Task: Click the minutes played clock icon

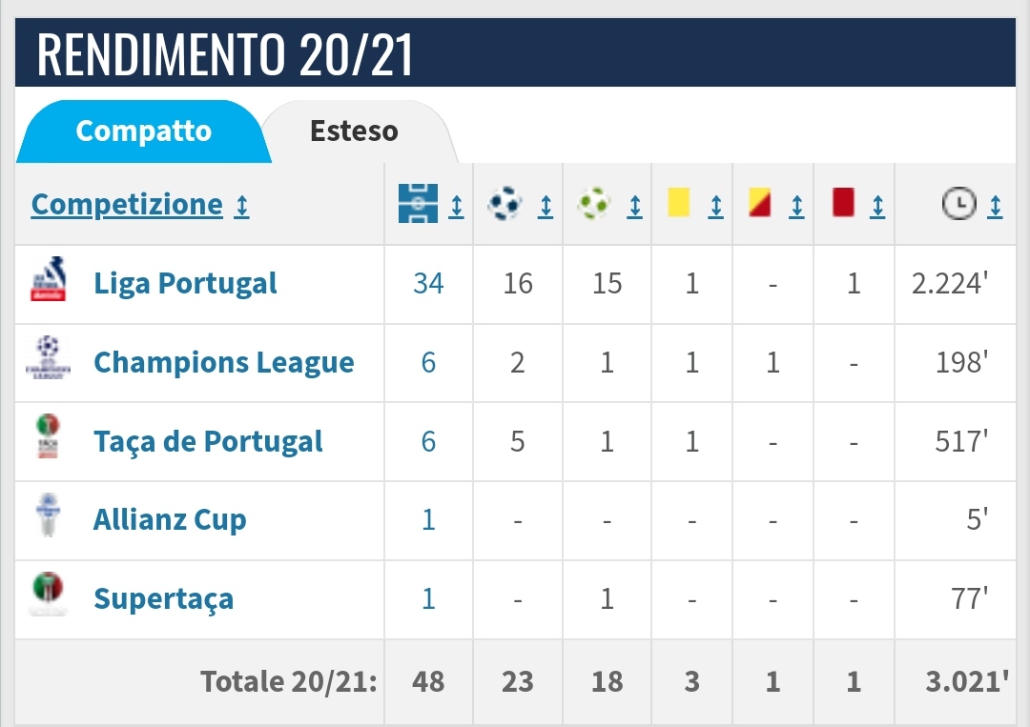Action: [959, 203]
